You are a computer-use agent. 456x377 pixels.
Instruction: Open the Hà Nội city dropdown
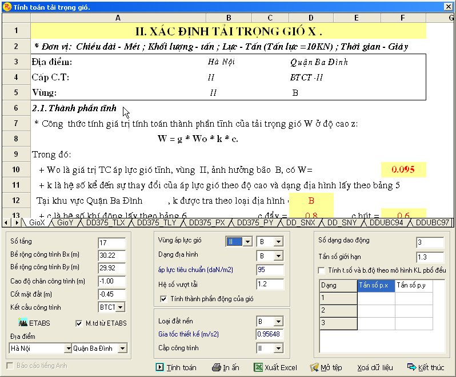click(x=68, y=348)
